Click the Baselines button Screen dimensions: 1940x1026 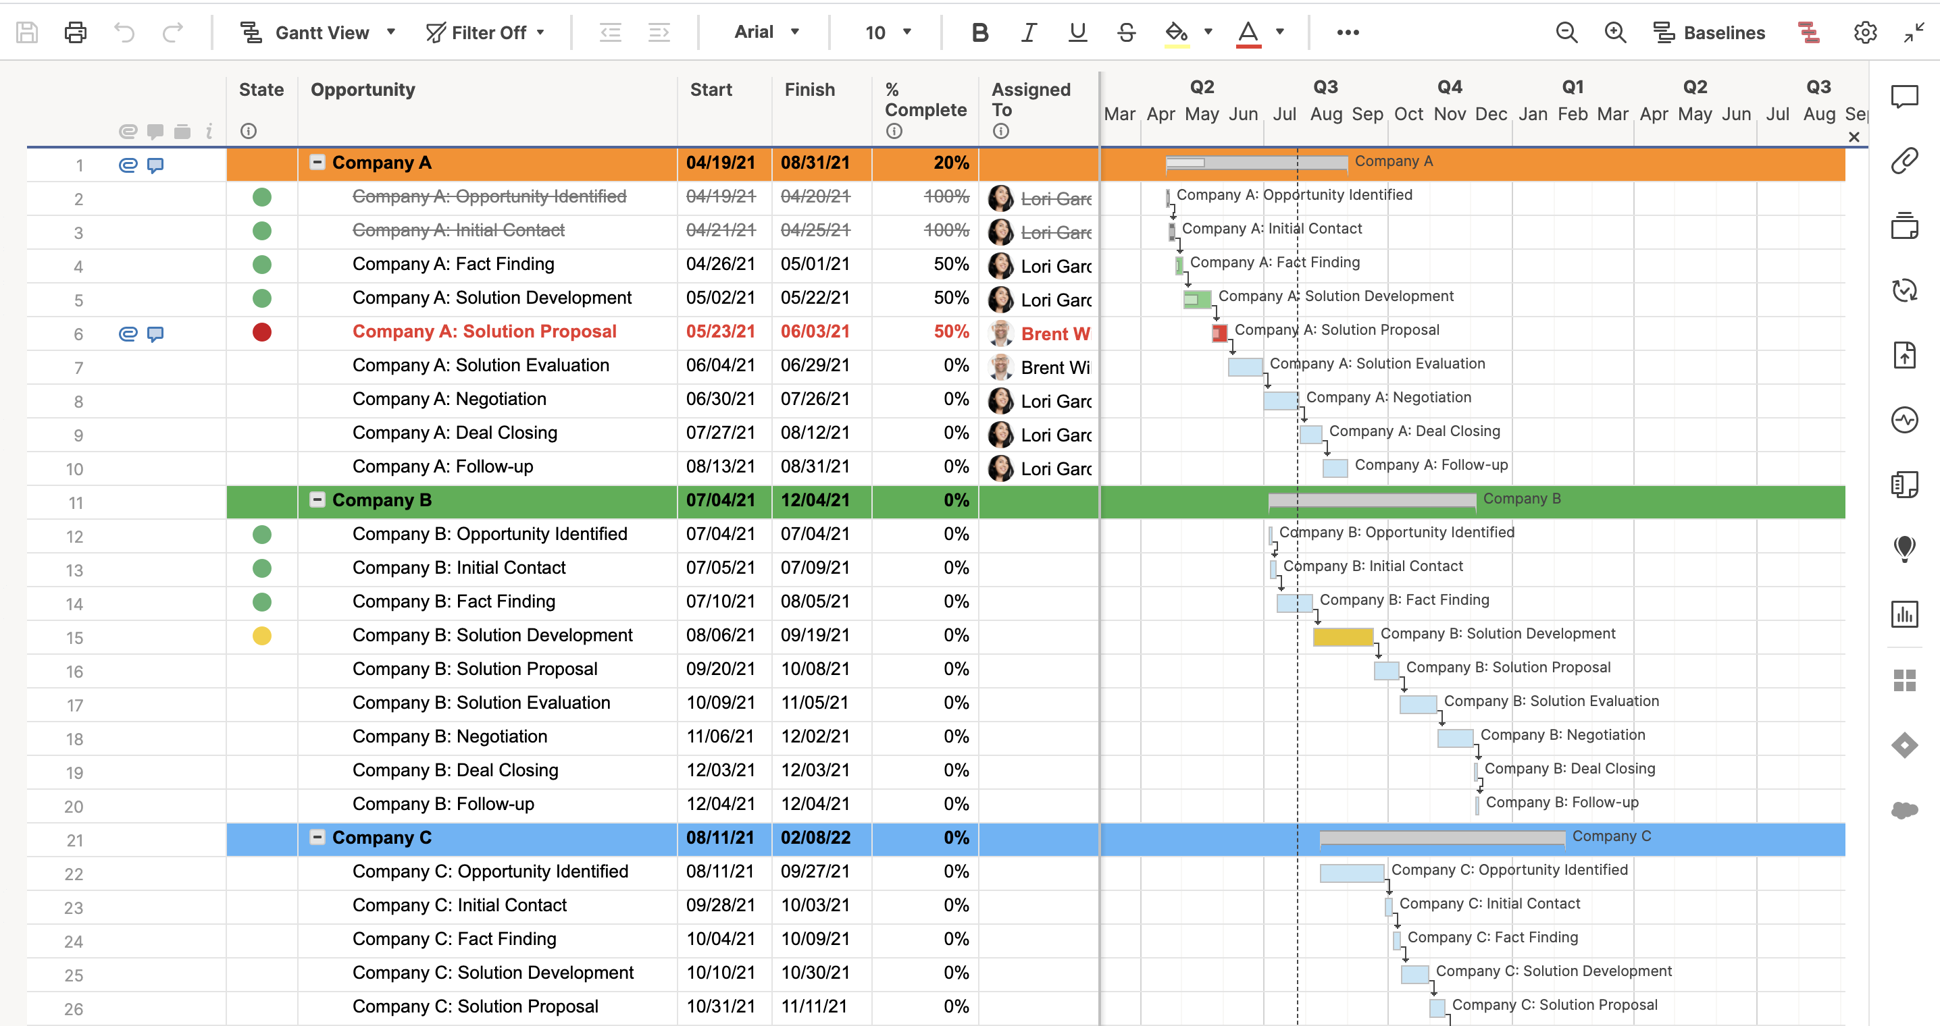coord(1710,32)
